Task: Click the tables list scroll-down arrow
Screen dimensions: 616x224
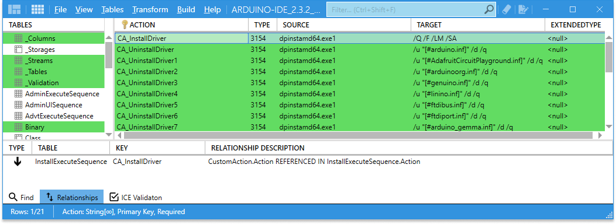Action: (109, 135)
